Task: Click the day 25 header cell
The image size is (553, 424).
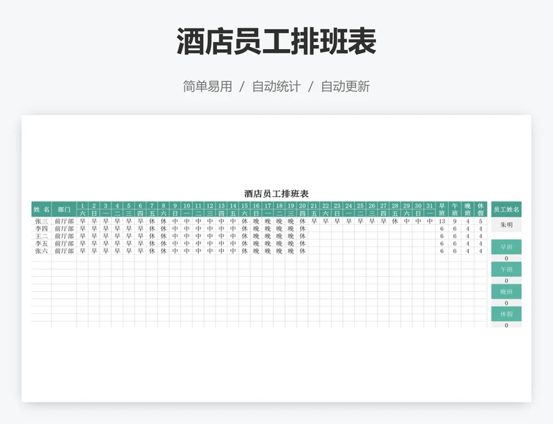Action: [360, 205]
